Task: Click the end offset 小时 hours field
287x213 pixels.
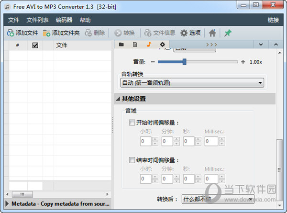Action: [146, 179]
